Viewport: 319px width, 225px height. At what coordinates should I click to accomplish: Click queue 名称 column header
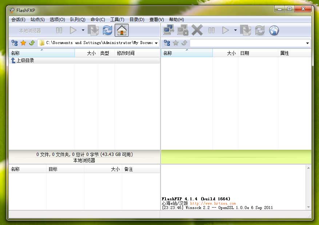coord(28,169)
